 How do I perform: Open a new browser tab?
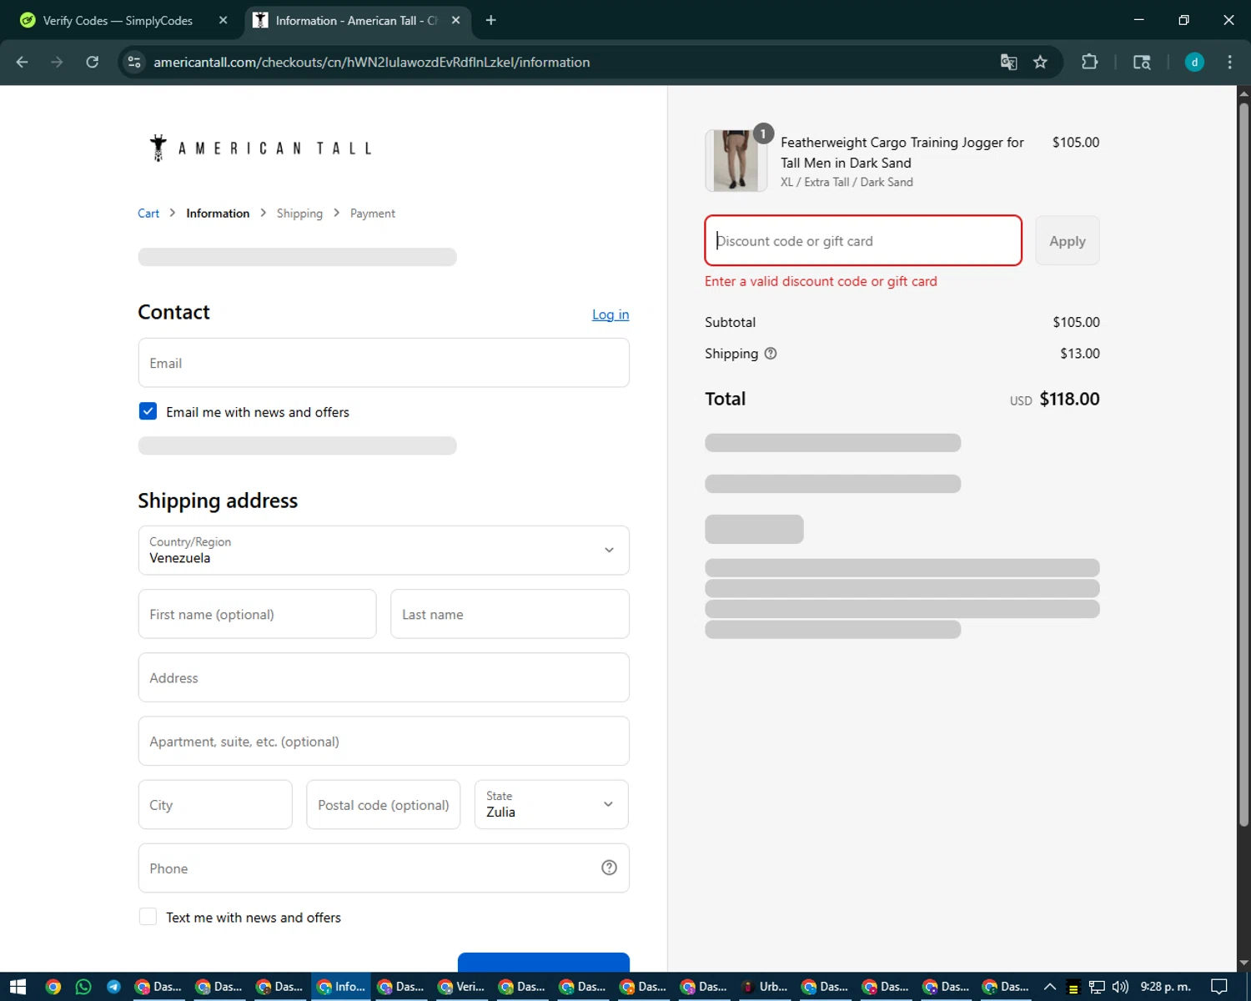(x=490, y=20)
